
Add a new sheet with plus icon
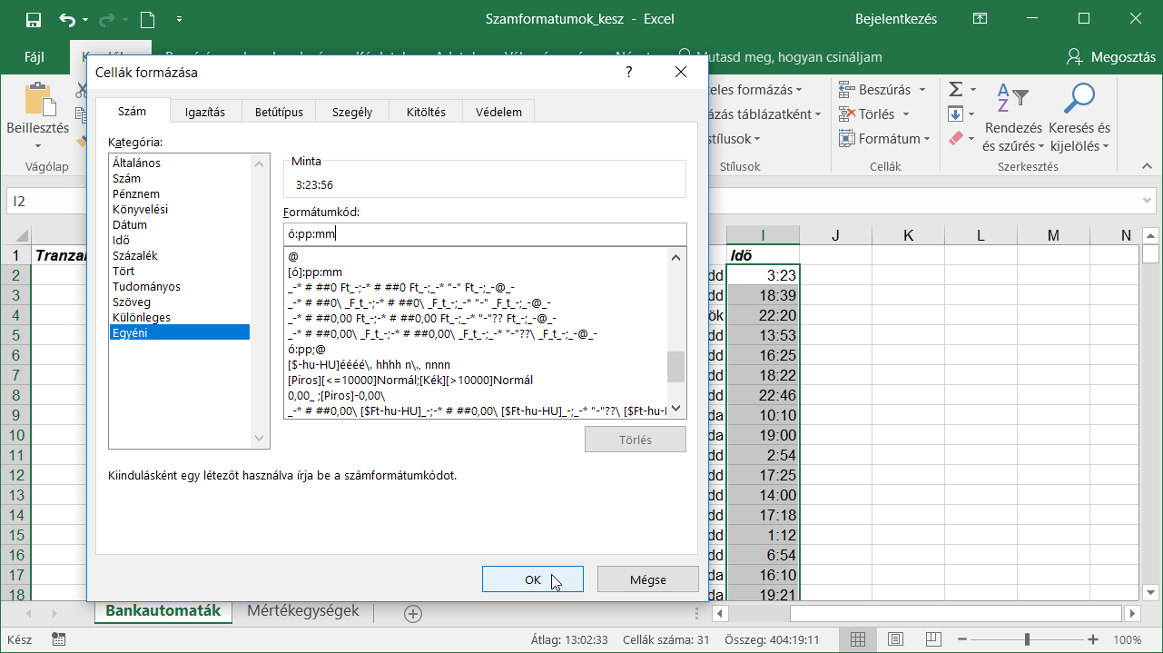coord(413,614)
